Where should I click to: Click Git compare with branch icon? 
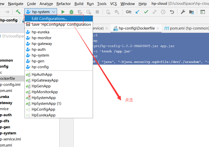tap(155, 12)
